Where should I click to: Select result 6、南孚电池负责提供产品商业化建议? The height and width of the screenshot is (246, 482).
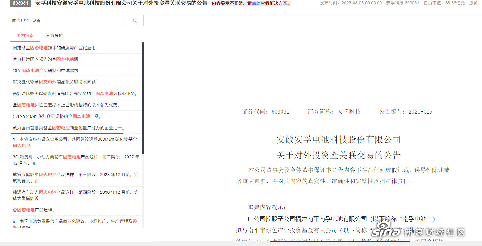(x=76, y=222)
